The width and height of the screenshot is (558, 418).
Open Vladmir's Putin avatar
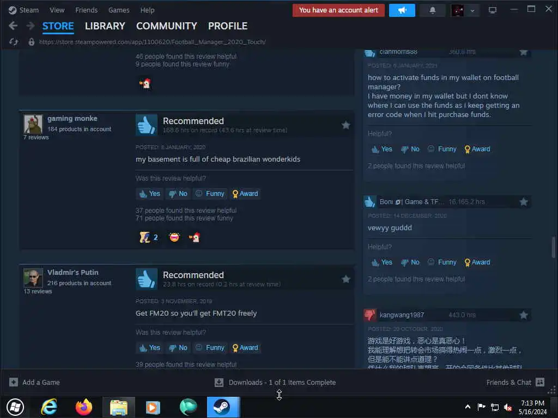(33, 278)
